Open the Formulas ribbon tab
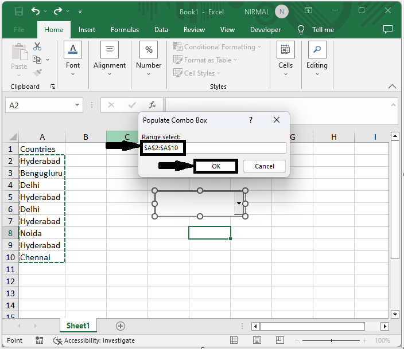 click(x=125, y=30)
